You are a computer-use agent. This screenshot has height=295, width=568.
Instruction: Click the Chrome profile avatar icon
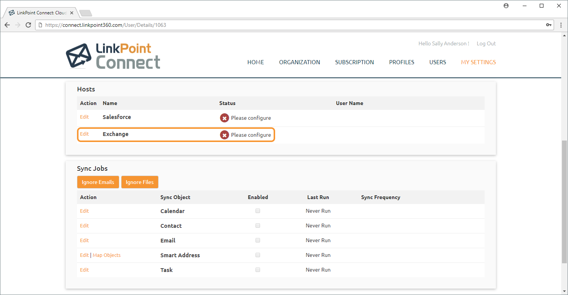(x=506, y=6)
